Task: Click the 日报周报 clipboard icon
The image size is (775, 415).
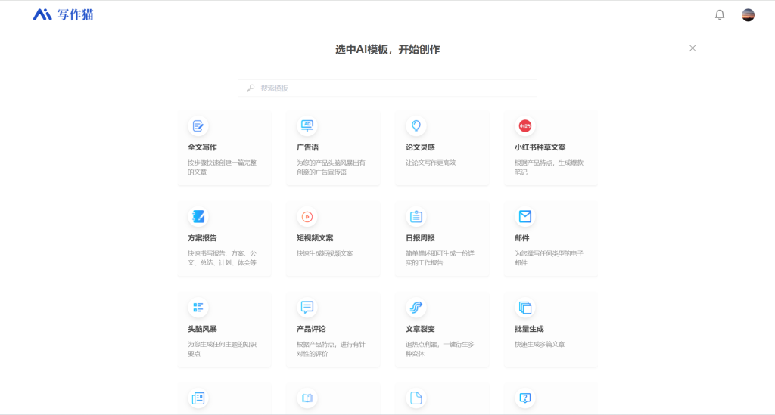Action: click(x=416, y=217)
